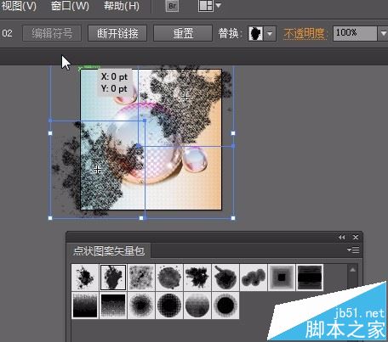The height and width of the screenshot is (342, 388).
Task: Expand the opacity value dropdown arrow
Action: click(x=383, y=34)
